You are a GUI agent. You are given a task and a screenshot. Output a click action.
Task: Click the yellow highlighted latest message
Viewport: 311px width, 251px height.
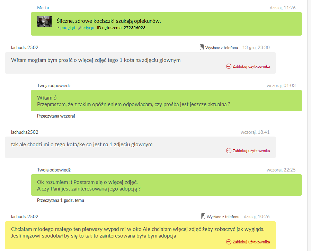coord(140,235)
